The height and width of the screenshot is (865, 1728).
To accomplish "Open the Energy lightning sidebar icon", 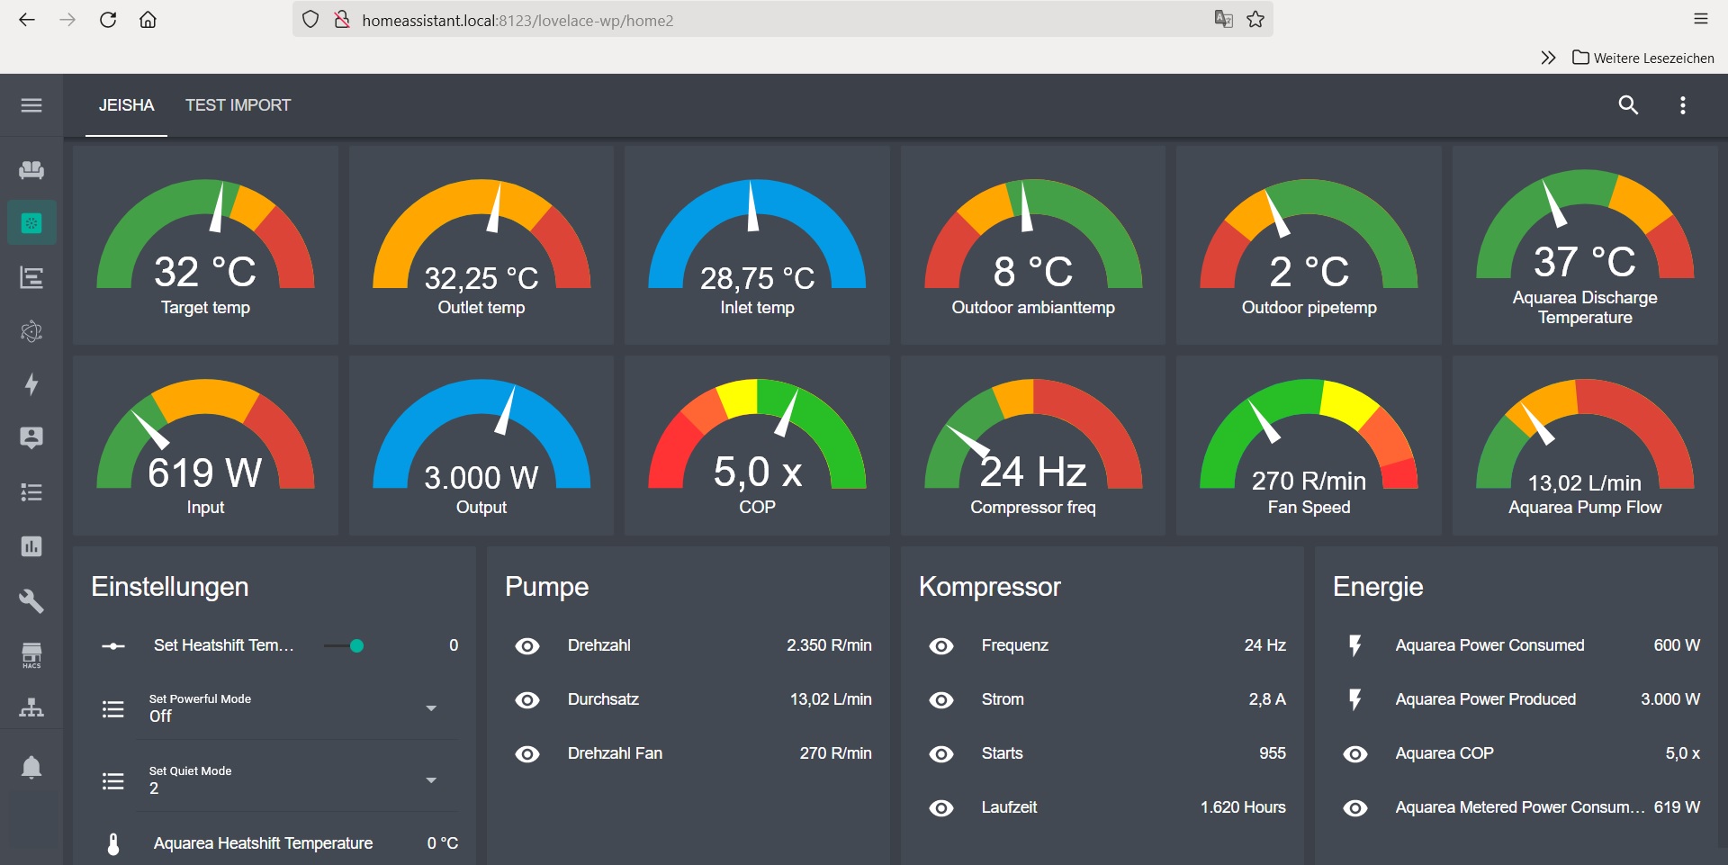I will (31, 384).
